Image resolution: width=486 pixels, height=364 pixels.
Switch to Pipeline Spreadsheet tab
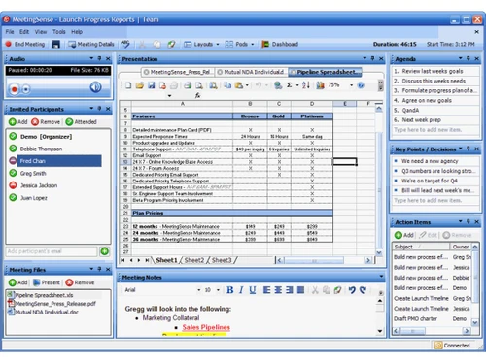click(x=325, y=72)
